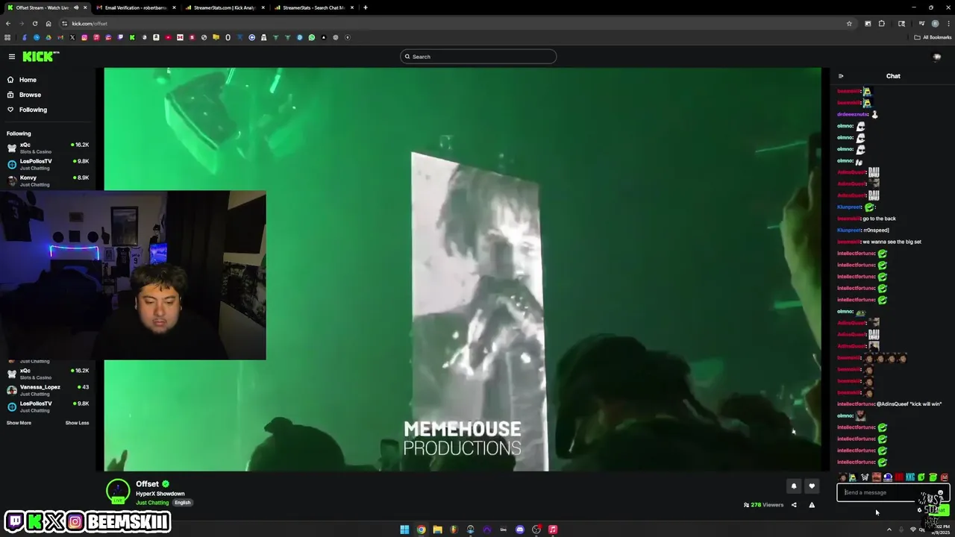This screenshot has width=955, height=537.
Task: Open X bookmark in bookmarks bar
Action: [x=72, y=37]
